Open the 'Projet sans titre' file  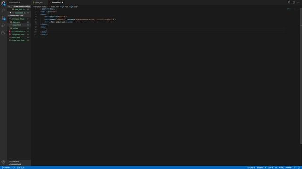[19, 41]
